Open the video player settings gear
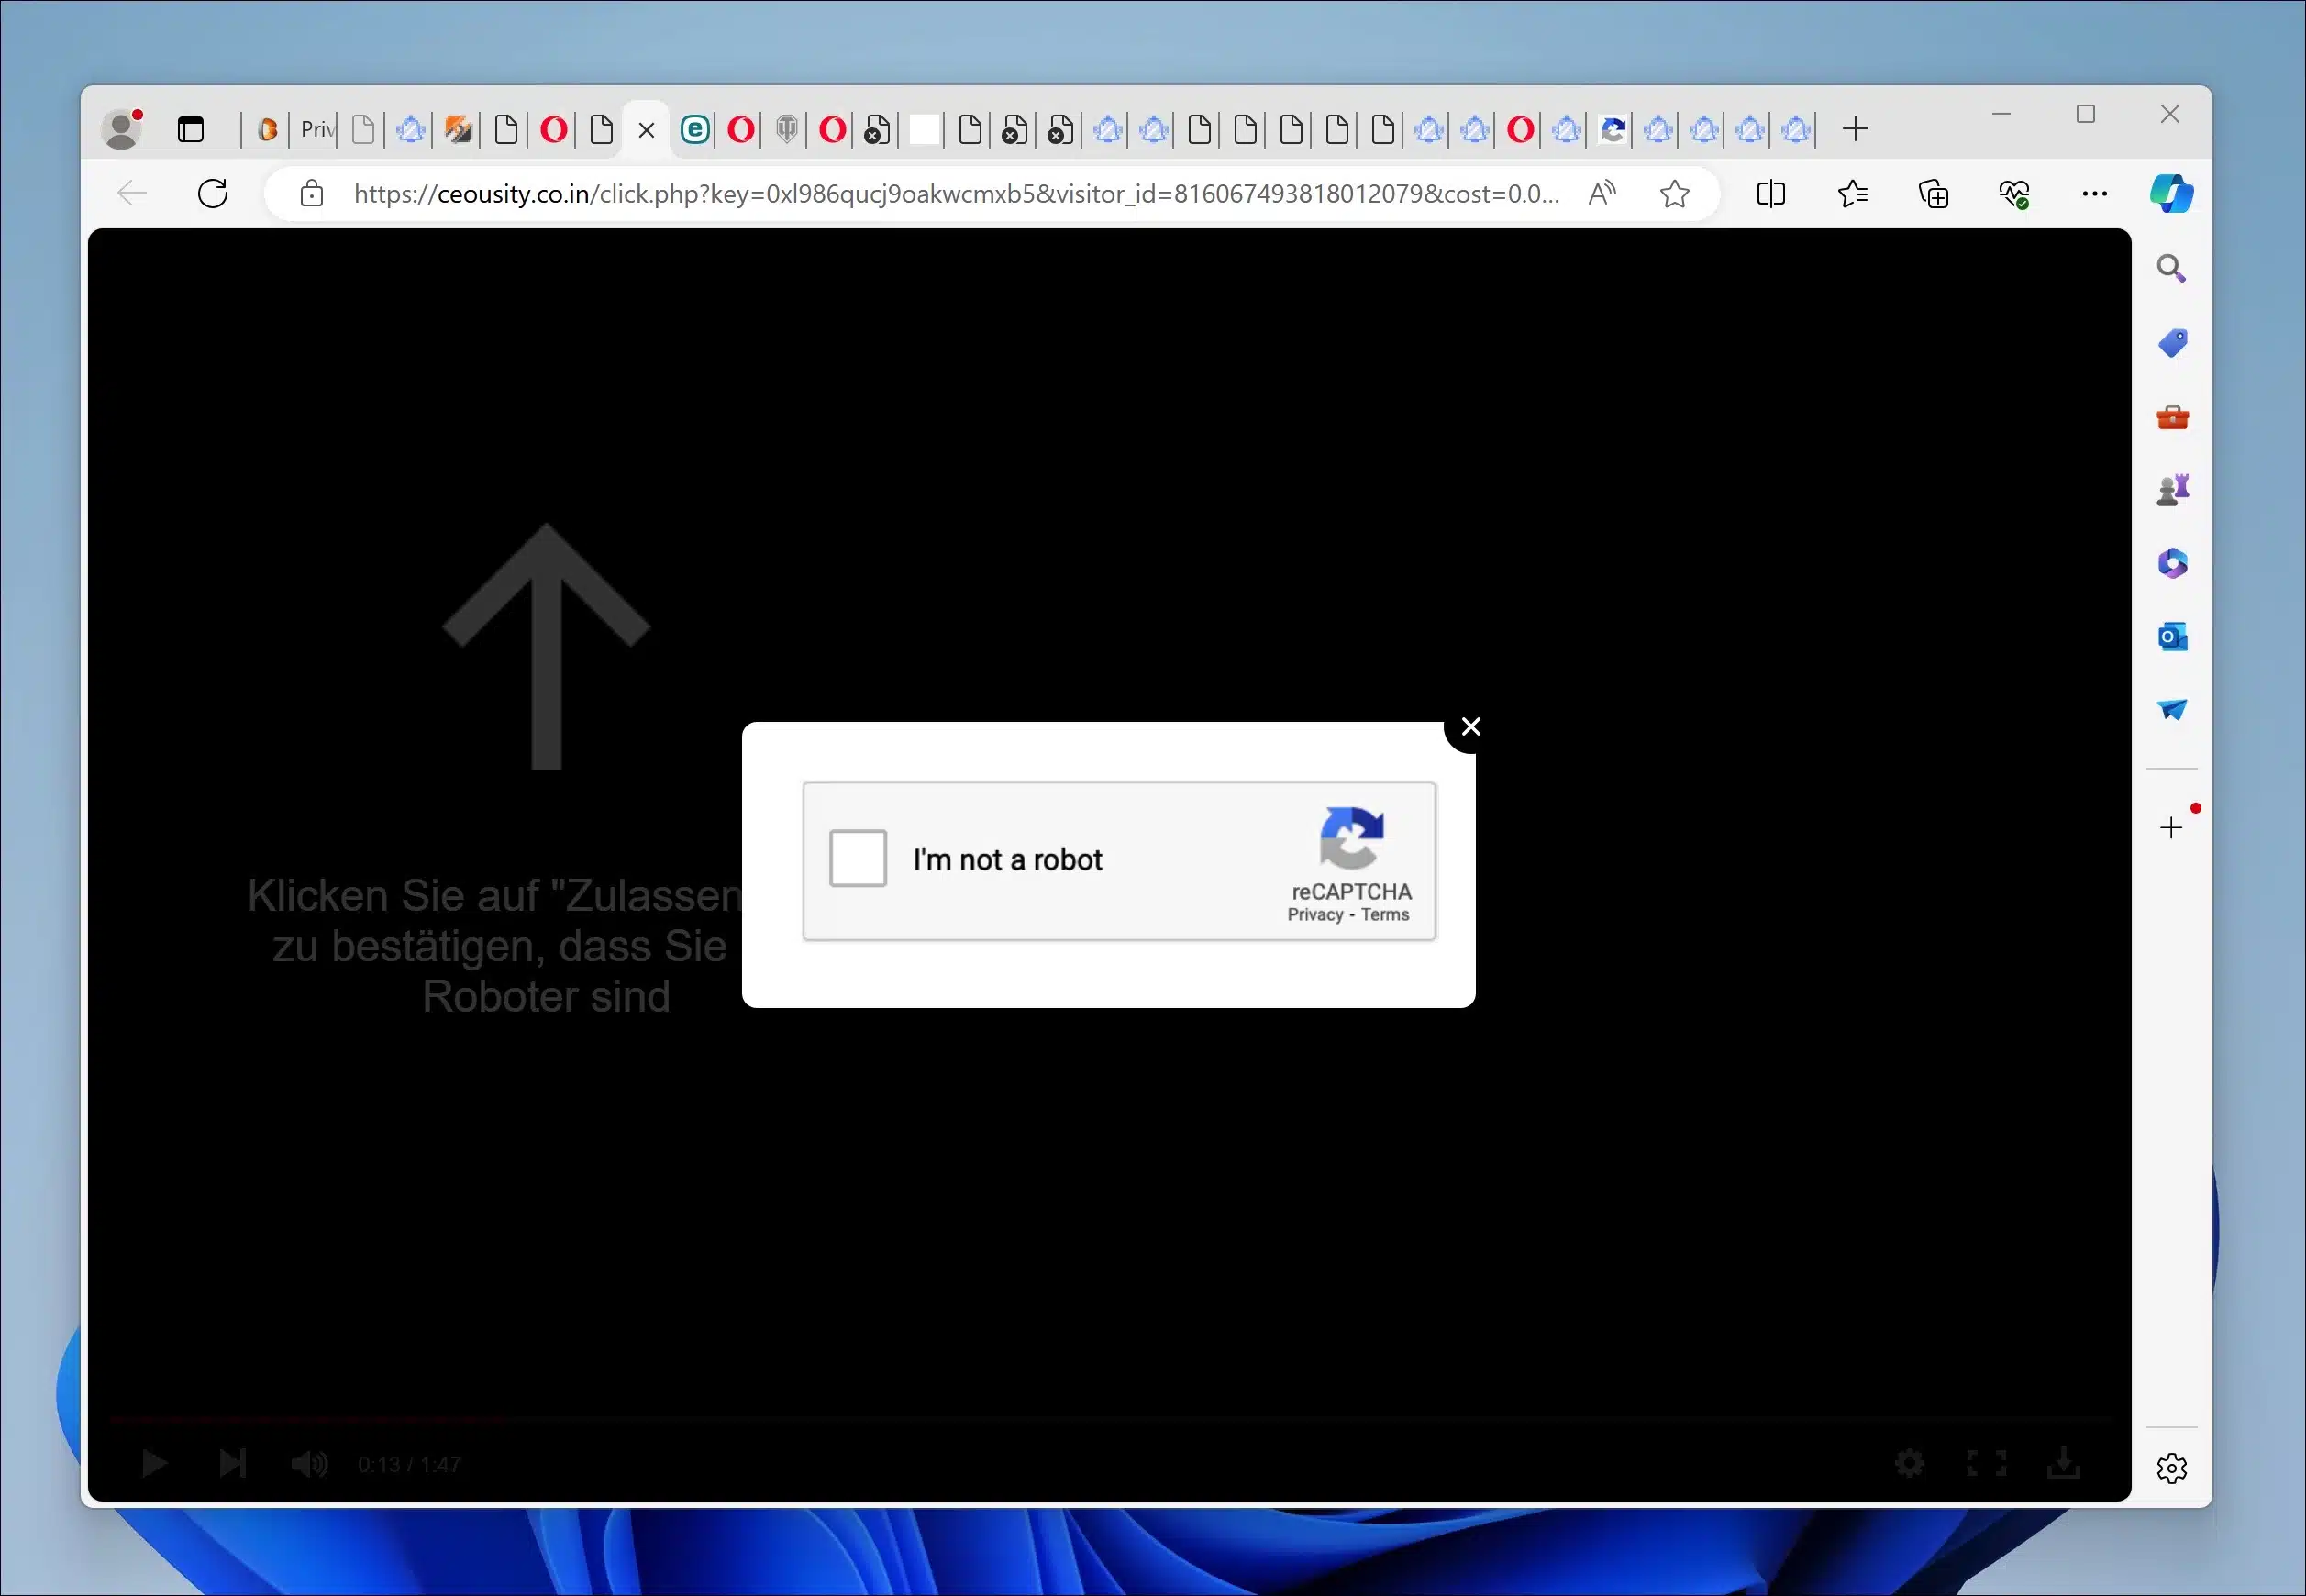Screen dimensions: 2306x1596 1909,1463
